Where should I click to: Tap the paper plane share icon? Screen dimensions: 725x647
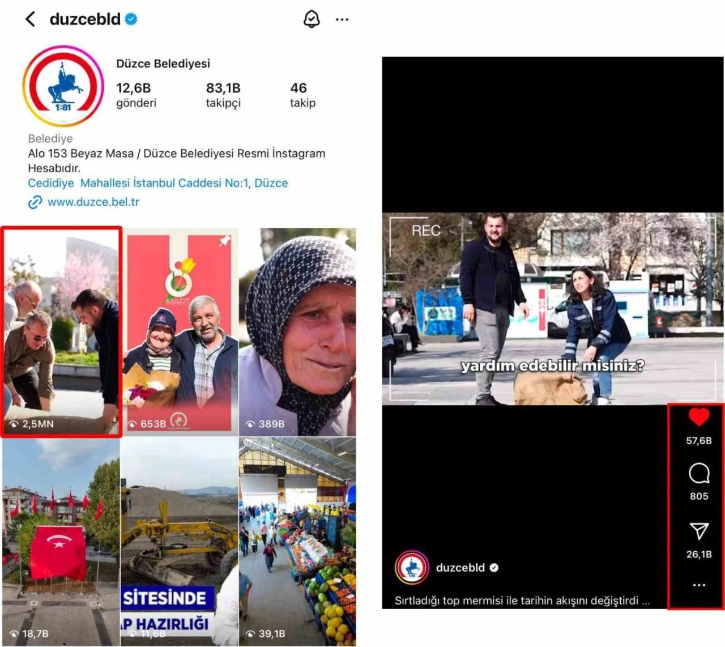[698, 531]
